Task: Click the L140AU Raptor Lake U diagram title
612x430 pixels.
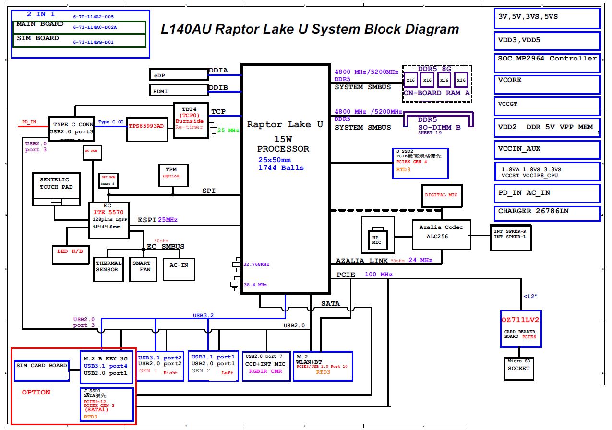Action: [310, 29]
